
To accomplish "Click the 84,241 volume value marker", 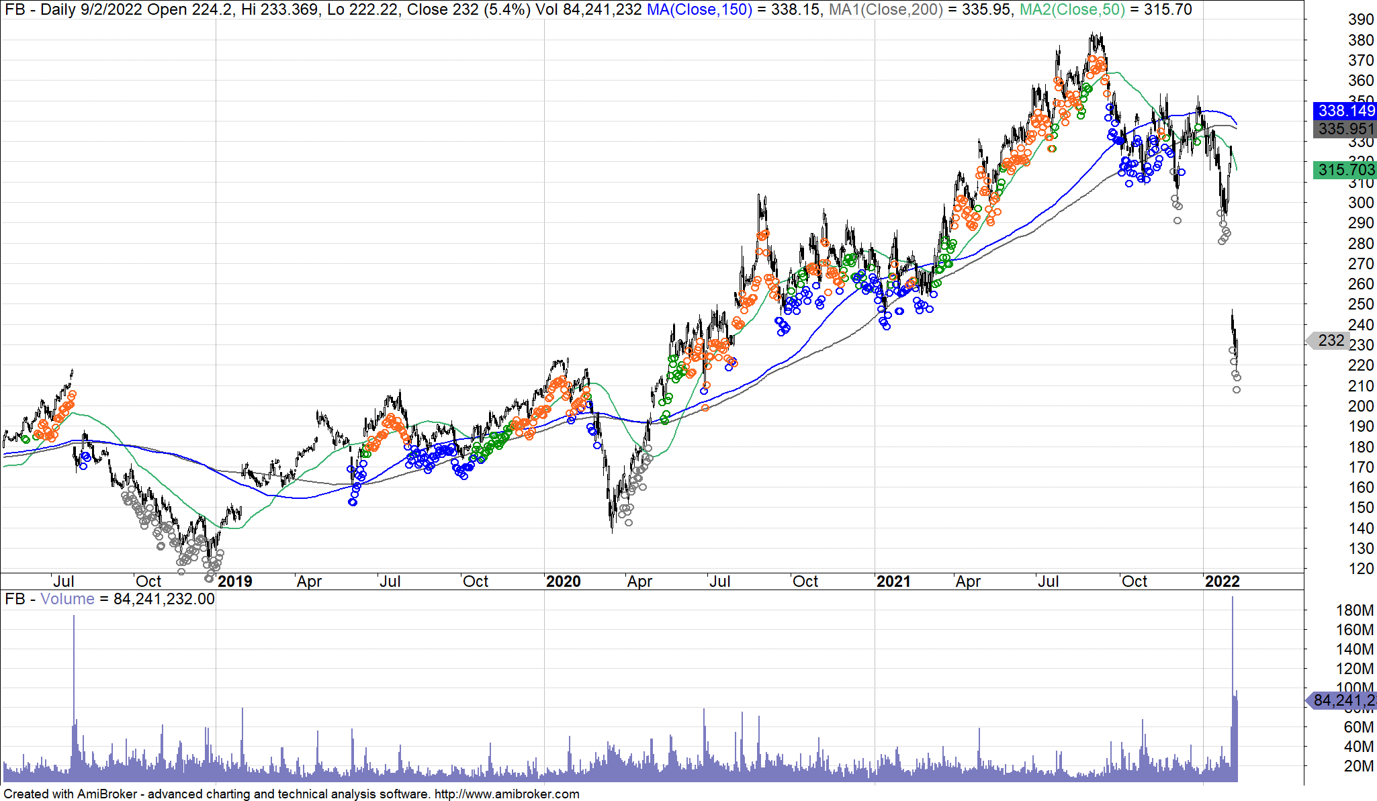I will click(x=1342, y=700).
